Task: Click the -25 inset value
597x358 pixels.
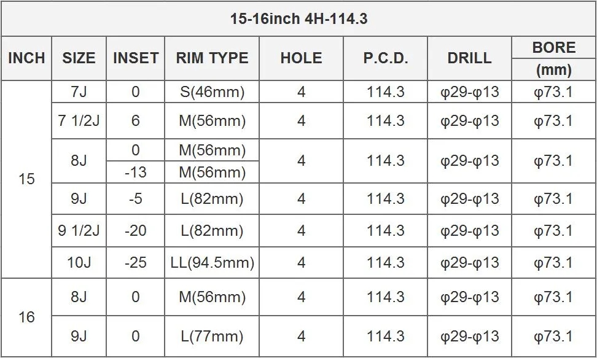Action: pyautogui.click(x=136, y=263)
